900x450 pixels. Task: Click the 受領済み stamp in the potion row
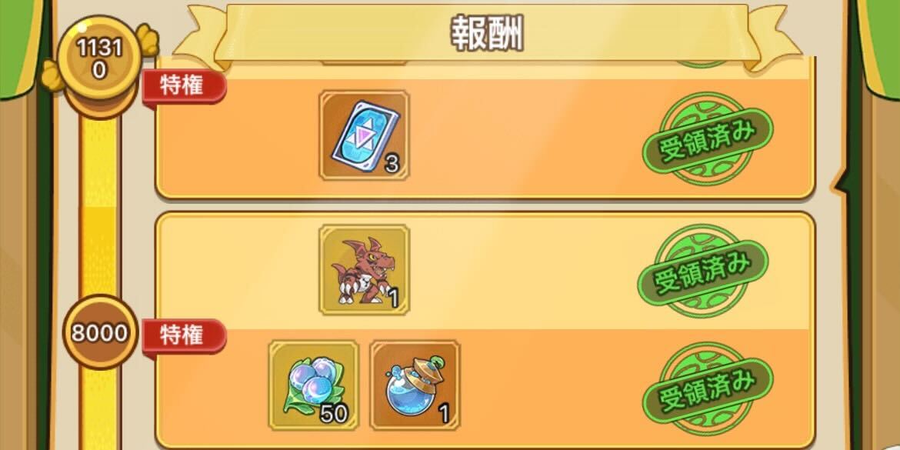[708, 390]
